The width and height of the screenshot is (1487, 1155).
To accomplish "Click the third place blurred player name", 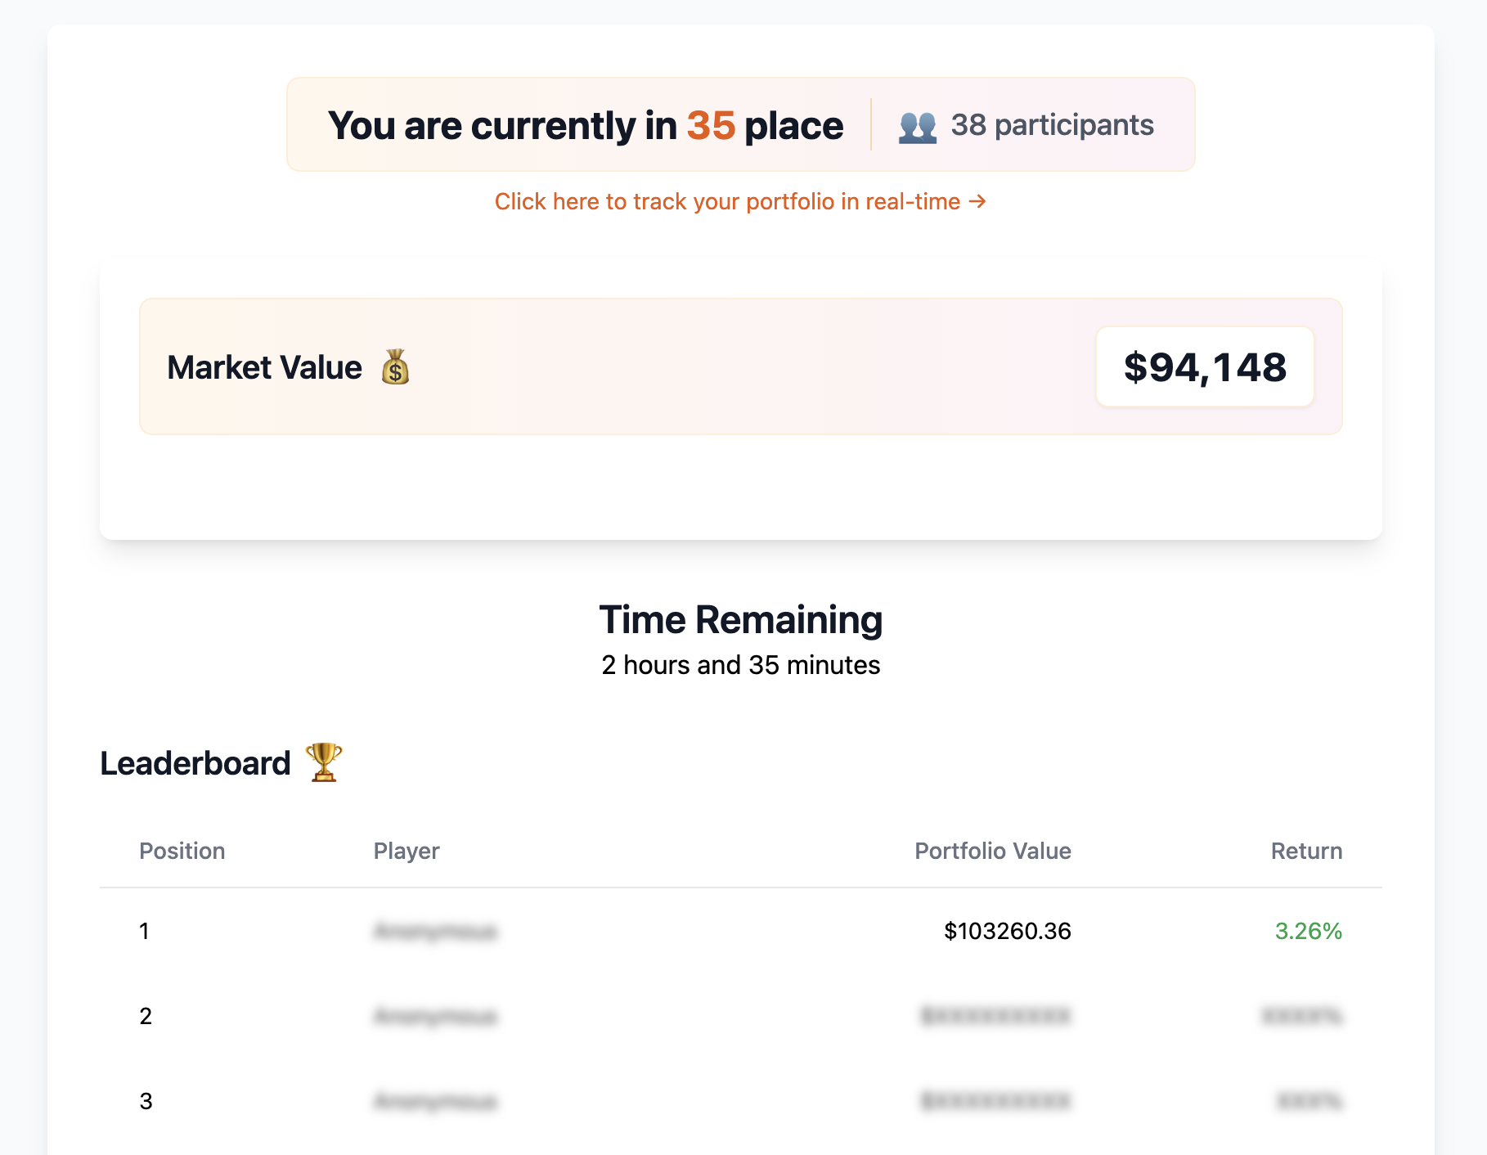I will tap(435, 1101).
